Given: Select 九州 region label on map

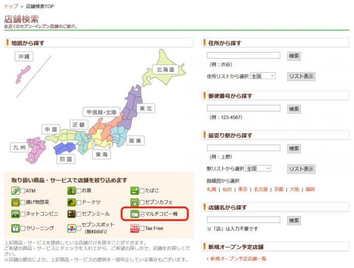Looking at the screenshot, I should 19,148.
